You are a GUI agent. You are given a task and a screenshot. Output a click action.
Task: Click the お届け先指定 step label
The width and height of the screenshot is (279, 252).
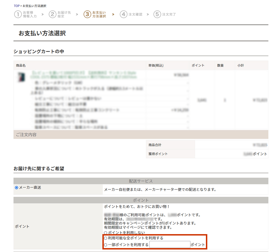pyautogui.click(x=64, y=15)
